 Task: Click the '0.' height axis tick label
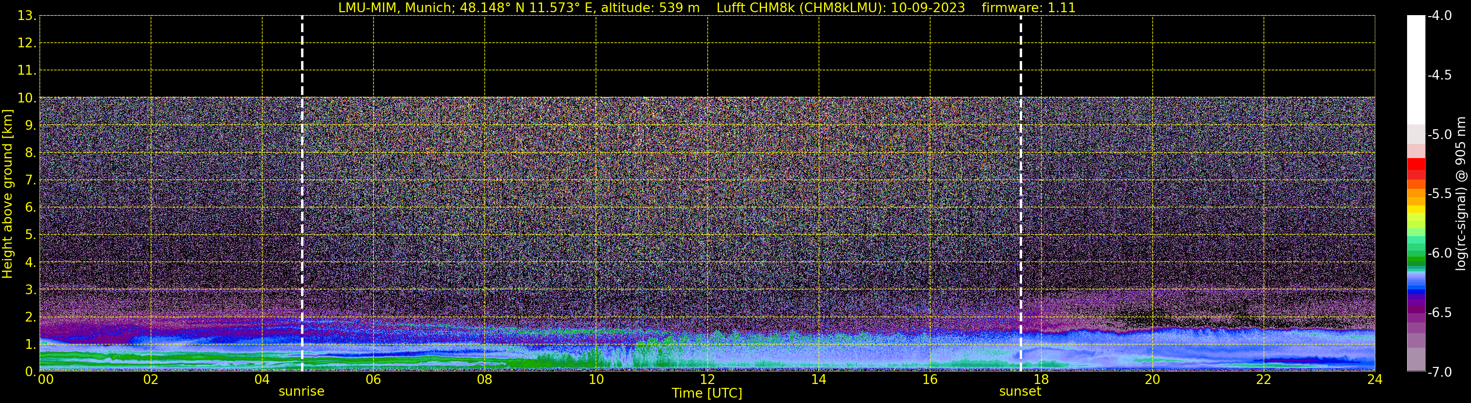pos(31,371)
